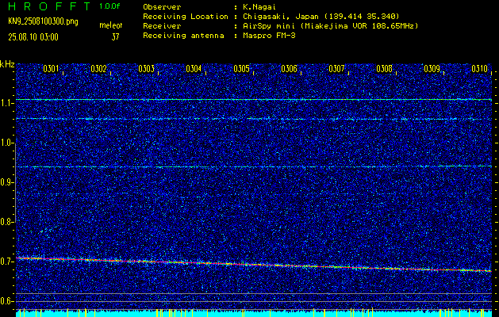Click the 'Observer' field label
This screenshot has height=317, width=499.
tap(162, 7)
